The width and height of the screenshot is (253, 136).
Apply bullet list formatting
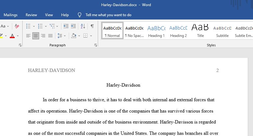point(28,26)
